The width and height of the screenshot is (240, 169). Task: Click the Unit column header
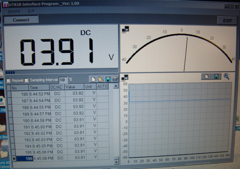point(90,86)
